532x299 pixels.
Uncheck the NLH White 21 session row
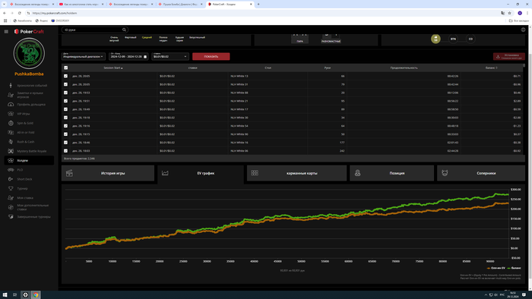click(66, 101)
